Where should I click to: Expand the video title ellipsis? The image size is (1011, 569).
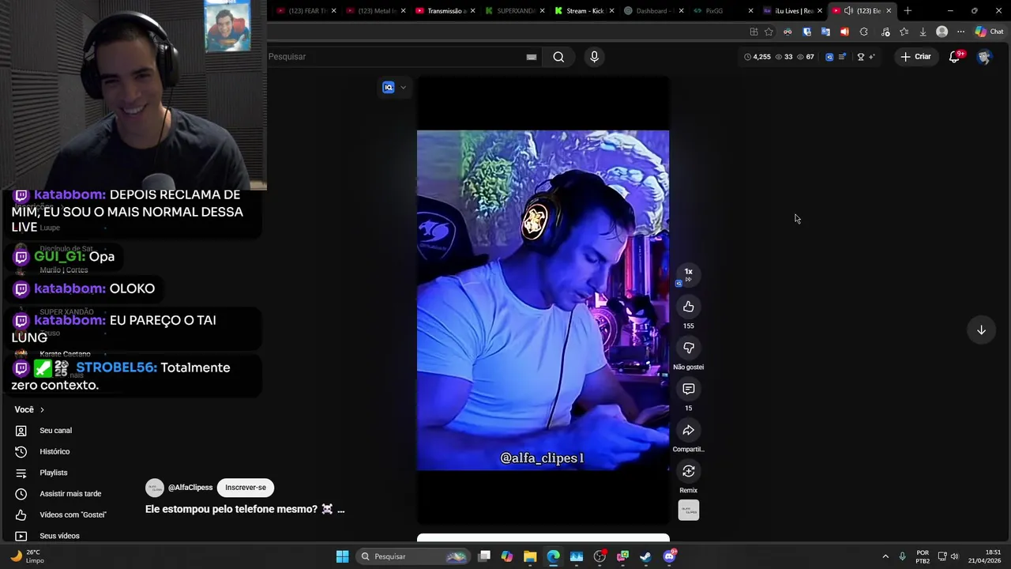click(340, 510)
